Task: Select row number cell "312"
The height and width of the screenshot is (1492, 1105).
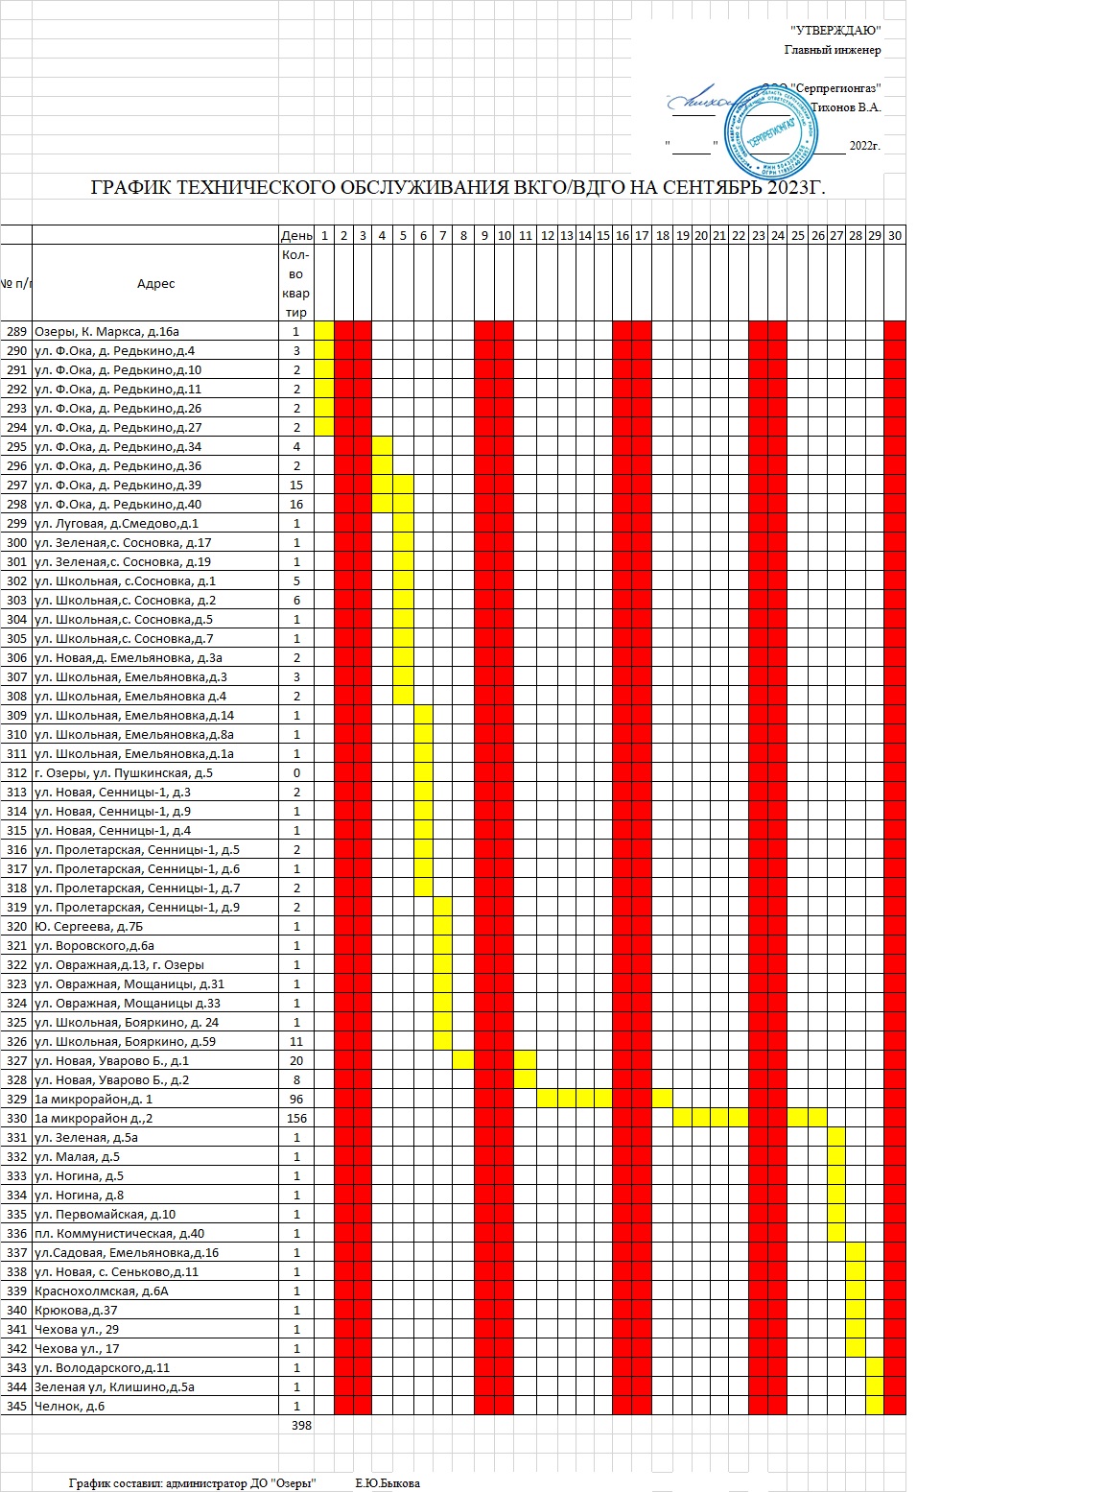Action: tap(16, 772)
